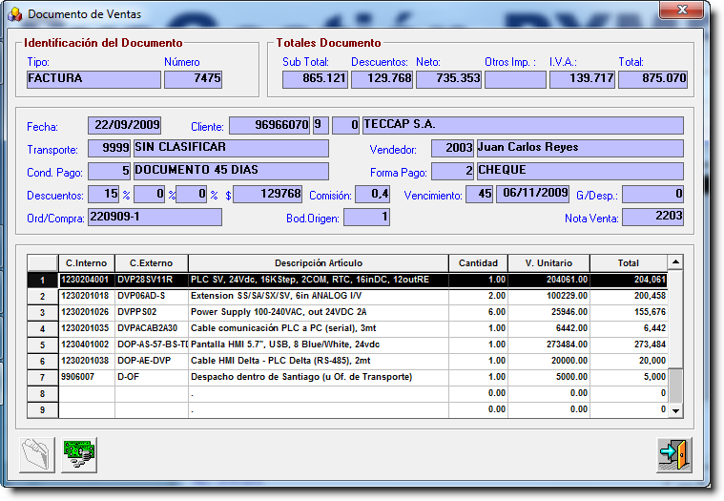Click the Nota Venta field 2203
724x501 pixels.
(652, 217)
